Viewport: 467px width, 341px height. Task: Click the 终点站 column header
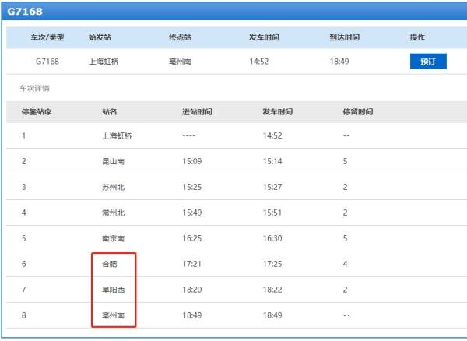tap(180, 37)
